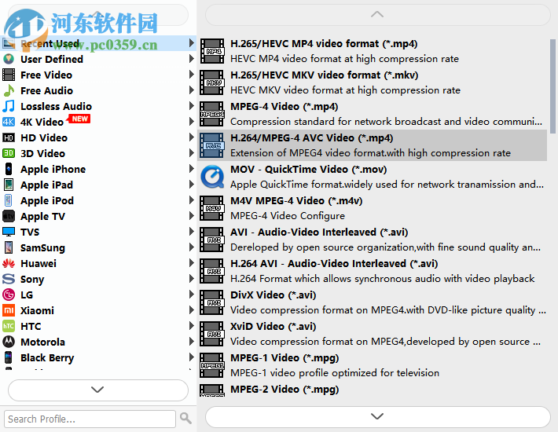Click the Apple iPad device icon
The width and height of the screenshot is (558, 432).
9,185
